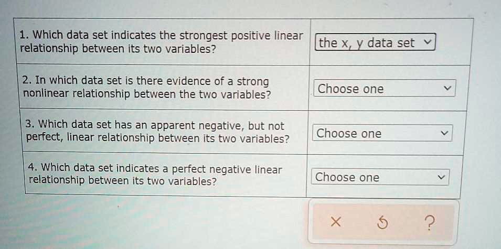Click the X clear answers icon
The image size is (501, 249).
335,223
